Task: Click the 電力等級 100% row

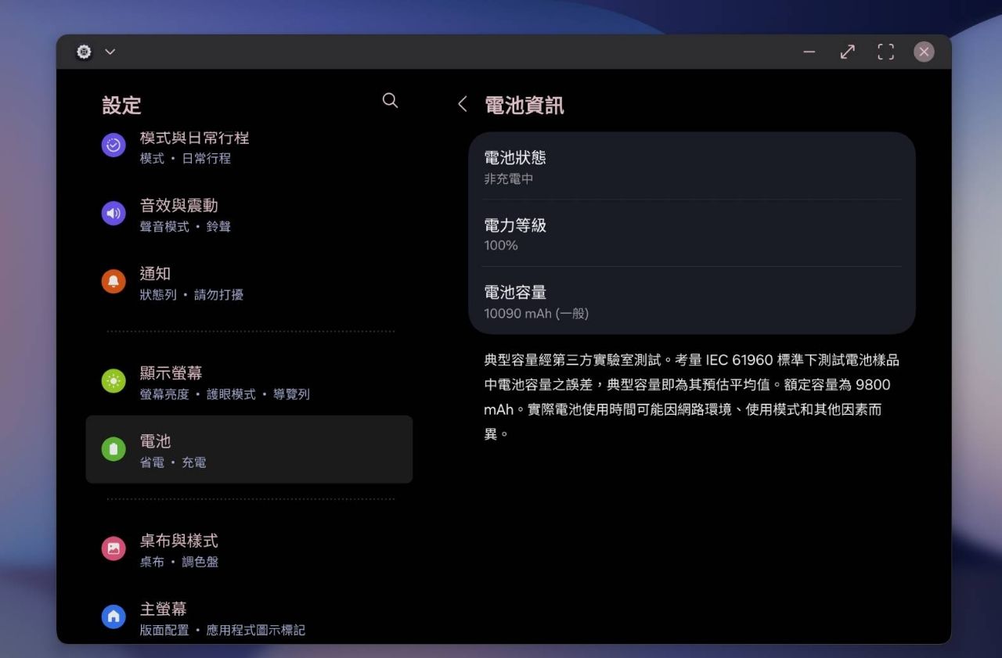Action: click(691, 234)
